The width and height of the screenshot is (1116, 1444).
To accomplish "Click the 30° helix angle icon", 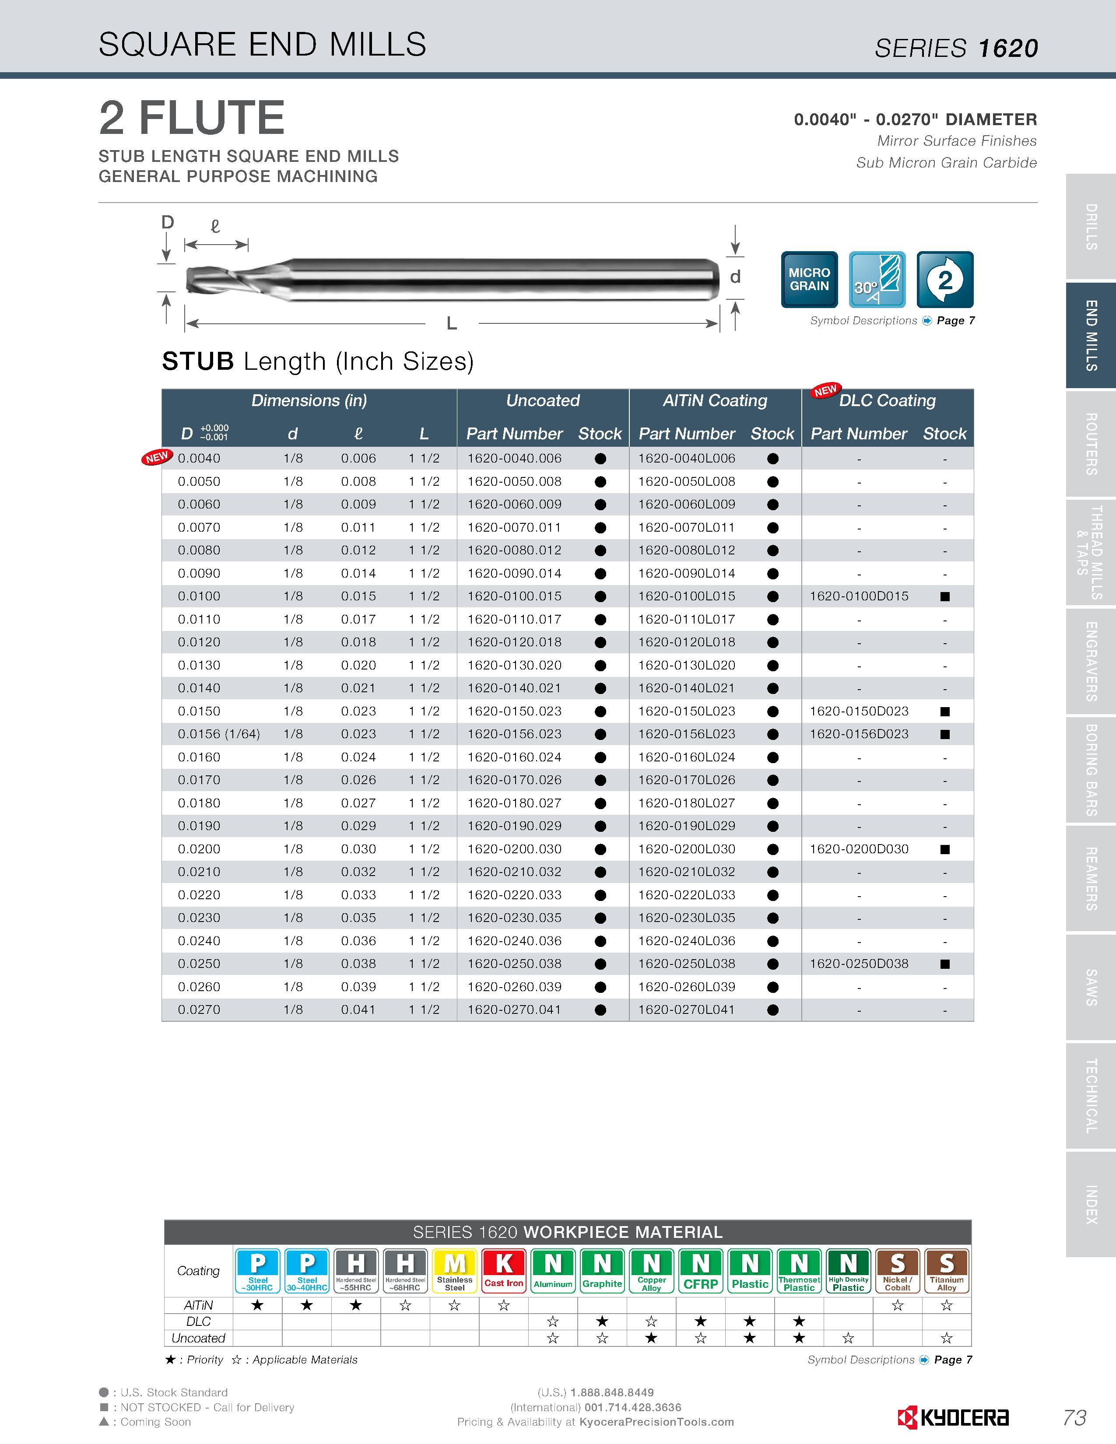I will tap(877, 280).
